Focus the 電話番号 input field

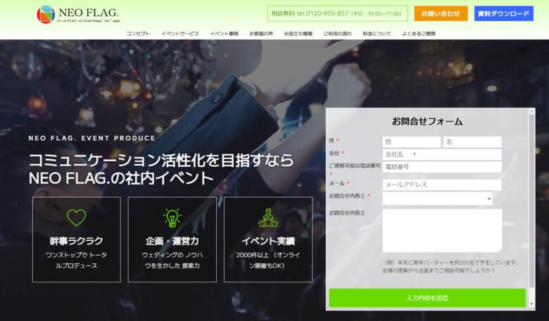tap(442, 167)
